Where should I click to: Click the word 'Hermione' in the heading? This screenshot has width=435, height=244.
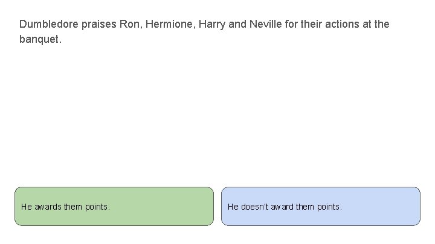168,25
